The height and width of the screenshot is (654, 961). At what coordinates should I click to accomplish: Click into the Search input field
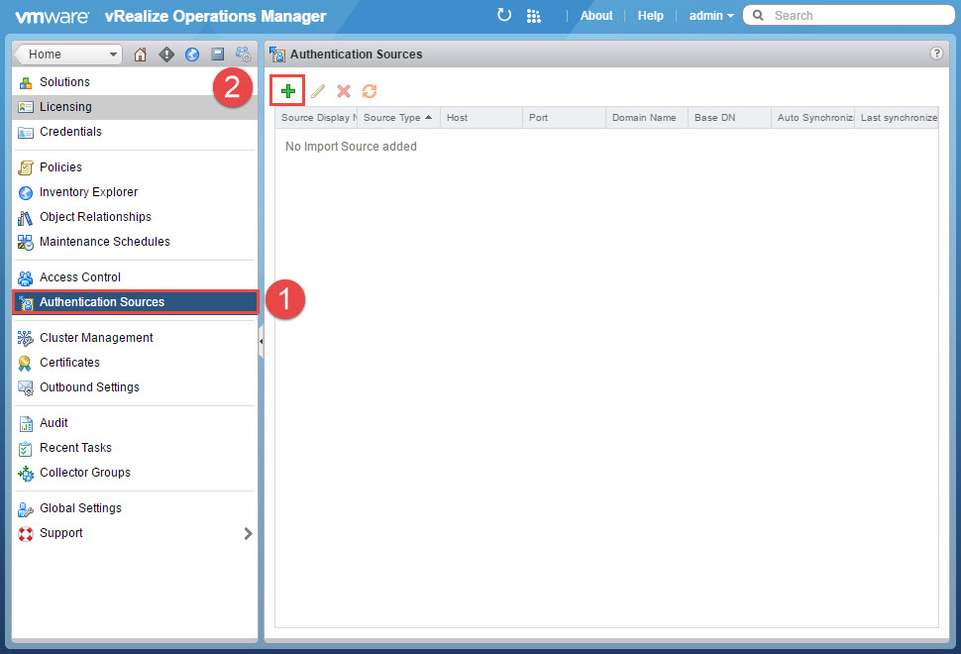coord(857,16)
